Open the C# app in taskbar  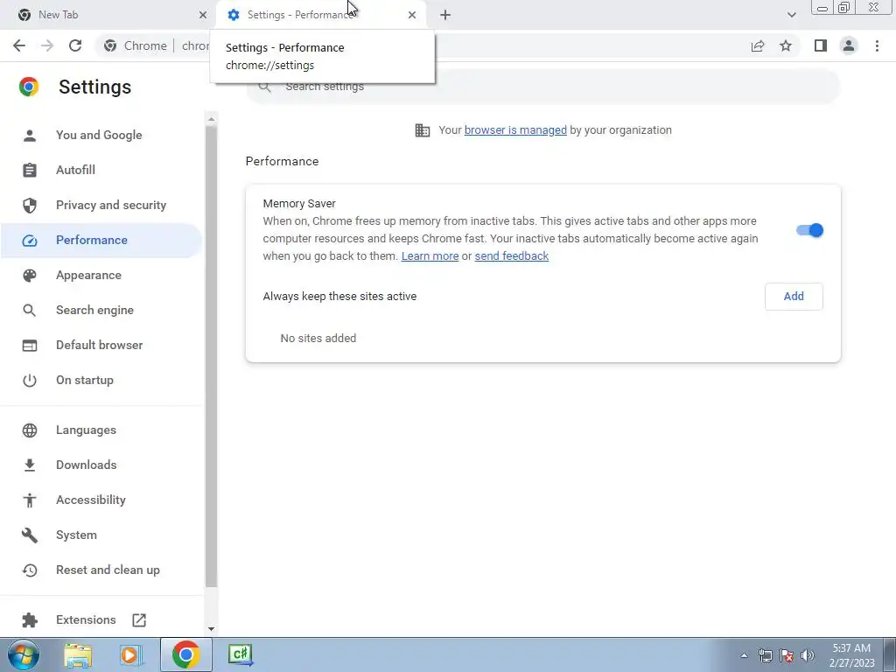coord(240,654)
